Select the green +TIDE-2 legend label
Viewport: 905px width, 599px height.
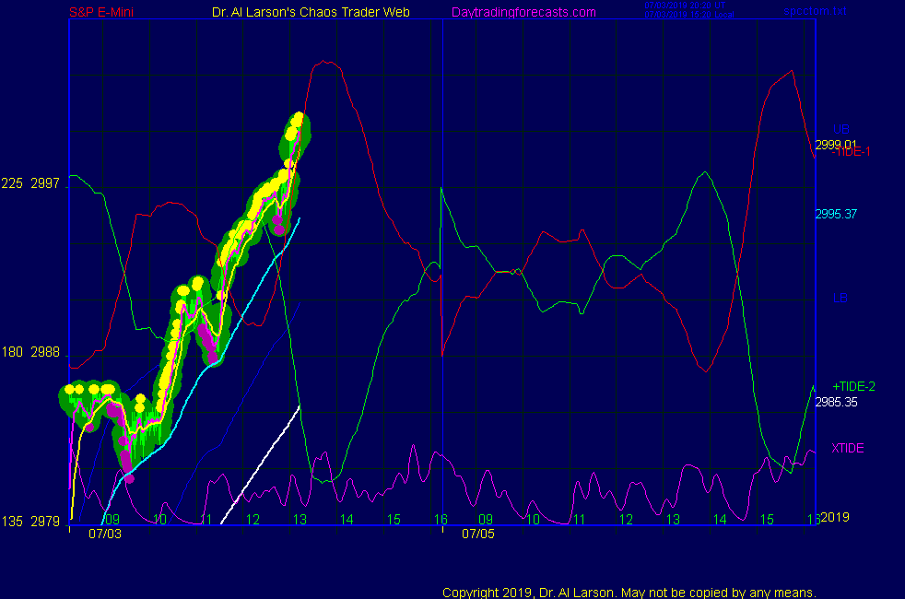click(x=852, y=386)
